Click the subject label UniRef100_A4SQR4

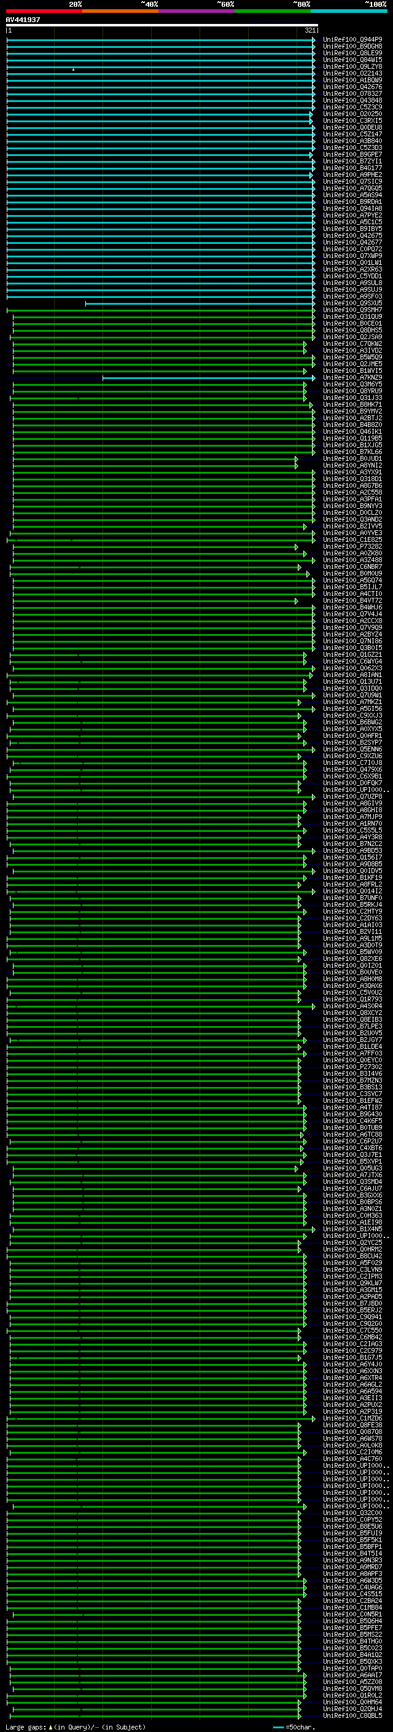352,1006
